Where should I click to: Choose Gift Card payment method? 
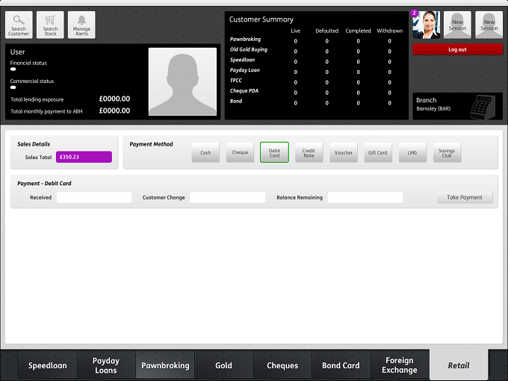pyautogui.click(x=378, y=152)
